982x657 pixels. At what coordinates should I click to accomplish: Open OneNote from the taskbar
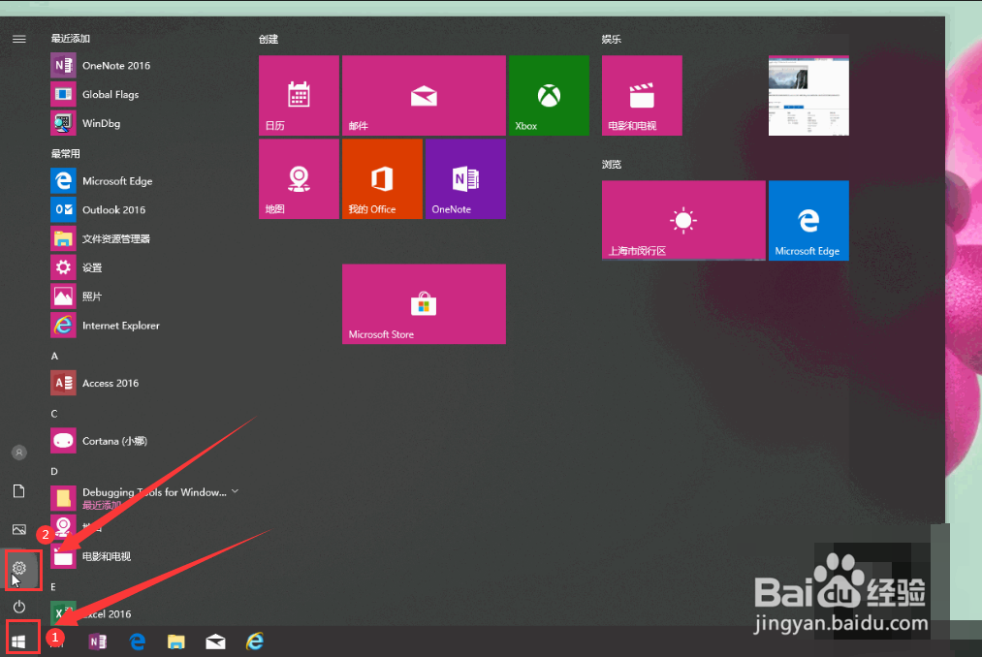[98, 641]
